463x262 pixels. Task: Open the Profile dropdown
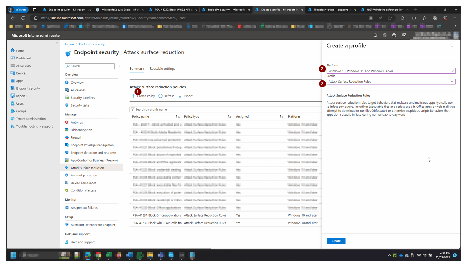tap(391, 82)
